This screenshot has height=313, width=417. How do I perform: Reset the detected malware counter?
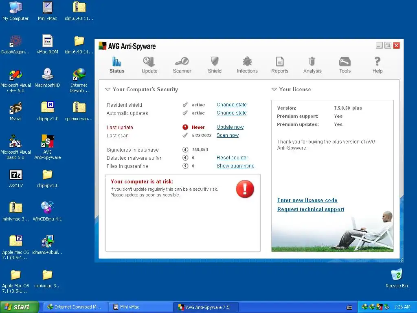click(232, 158)
